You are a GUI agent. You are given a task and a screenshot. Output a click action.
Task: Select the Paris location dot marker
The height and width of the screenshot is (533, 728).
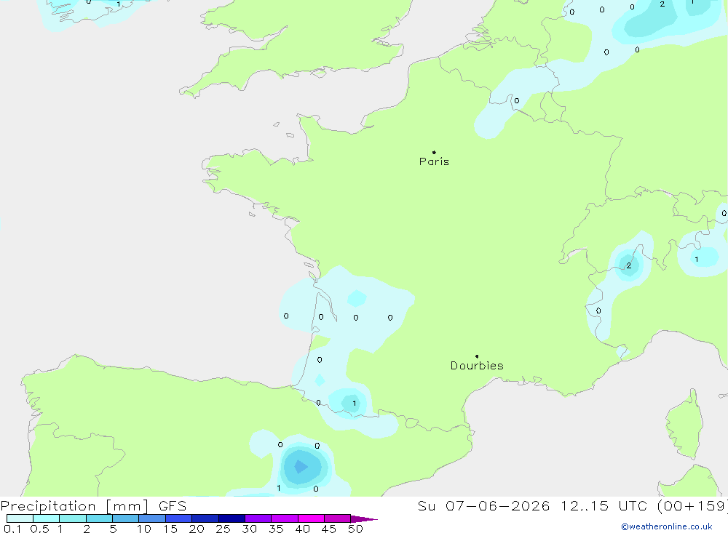[434, 152]
